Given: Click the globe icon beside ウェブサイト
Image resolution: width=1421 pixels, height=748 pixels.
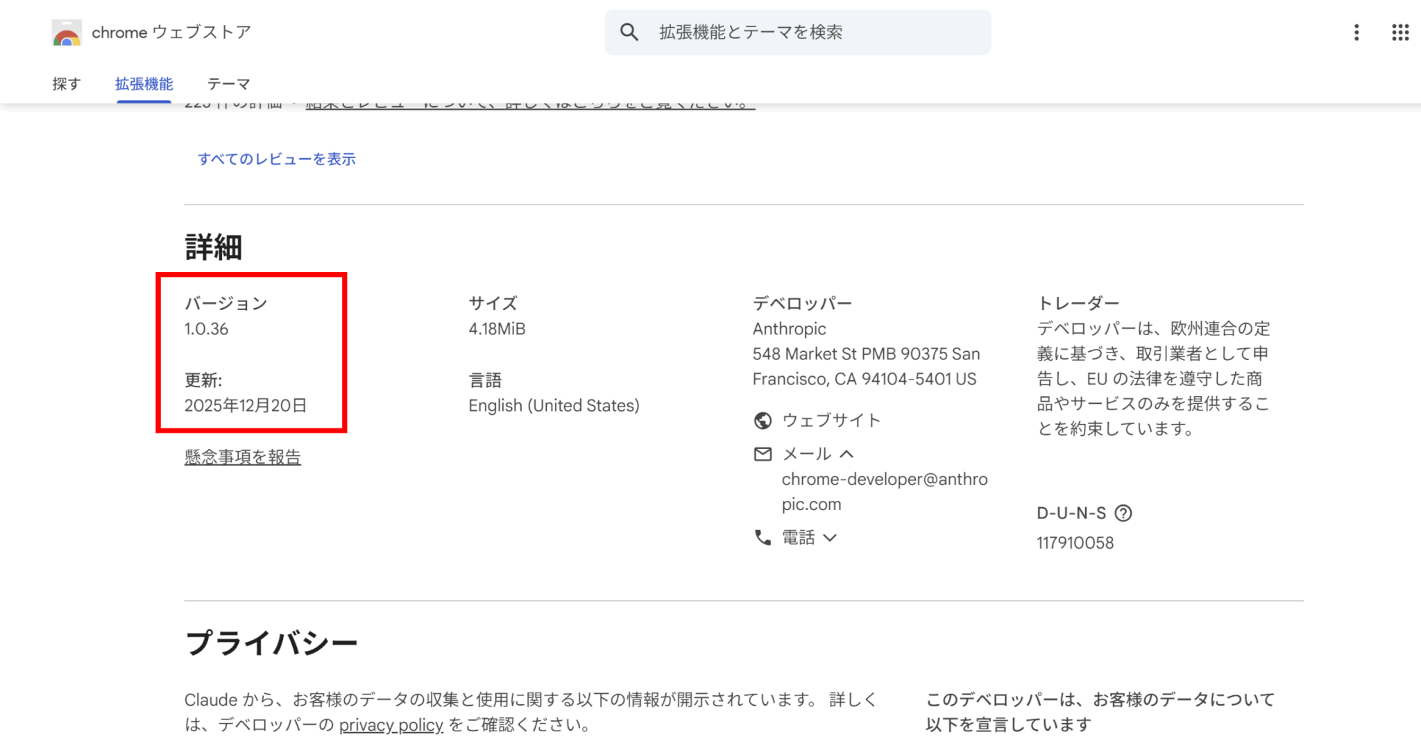Looking at the screenshot, I should [763, 420].
